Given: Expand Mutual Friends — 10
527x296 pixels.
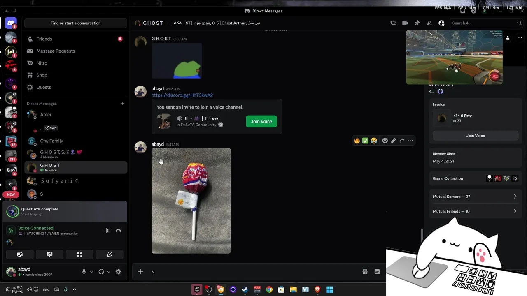Looking at the screenshot, I should pyautogui.click(x=476, y=211).
